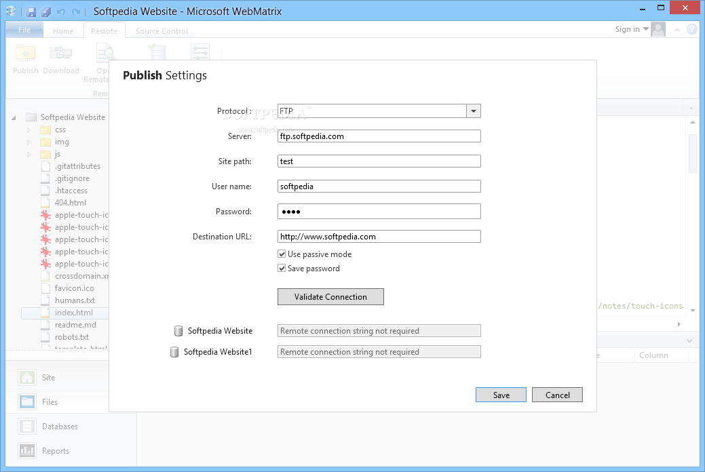Click the User name input field

tap(379, 186)
